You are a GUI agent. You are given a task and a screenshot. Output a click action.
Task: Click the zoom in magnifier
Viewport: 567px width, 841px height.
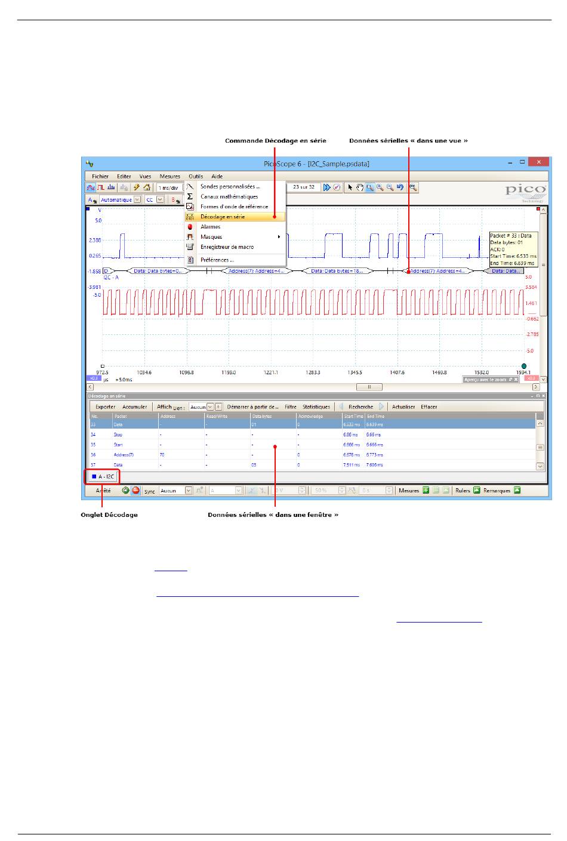coord(380,187)
